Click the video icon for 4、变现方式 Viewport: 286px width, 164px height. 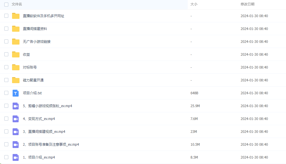[x=15, y=119]
